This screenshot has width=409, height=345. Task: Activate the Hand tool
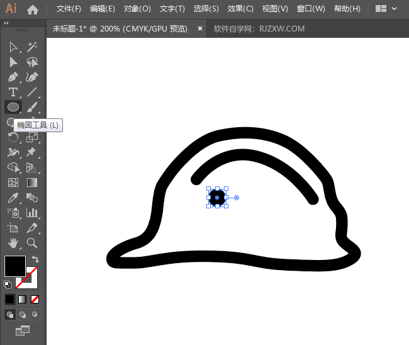(13, 242)
